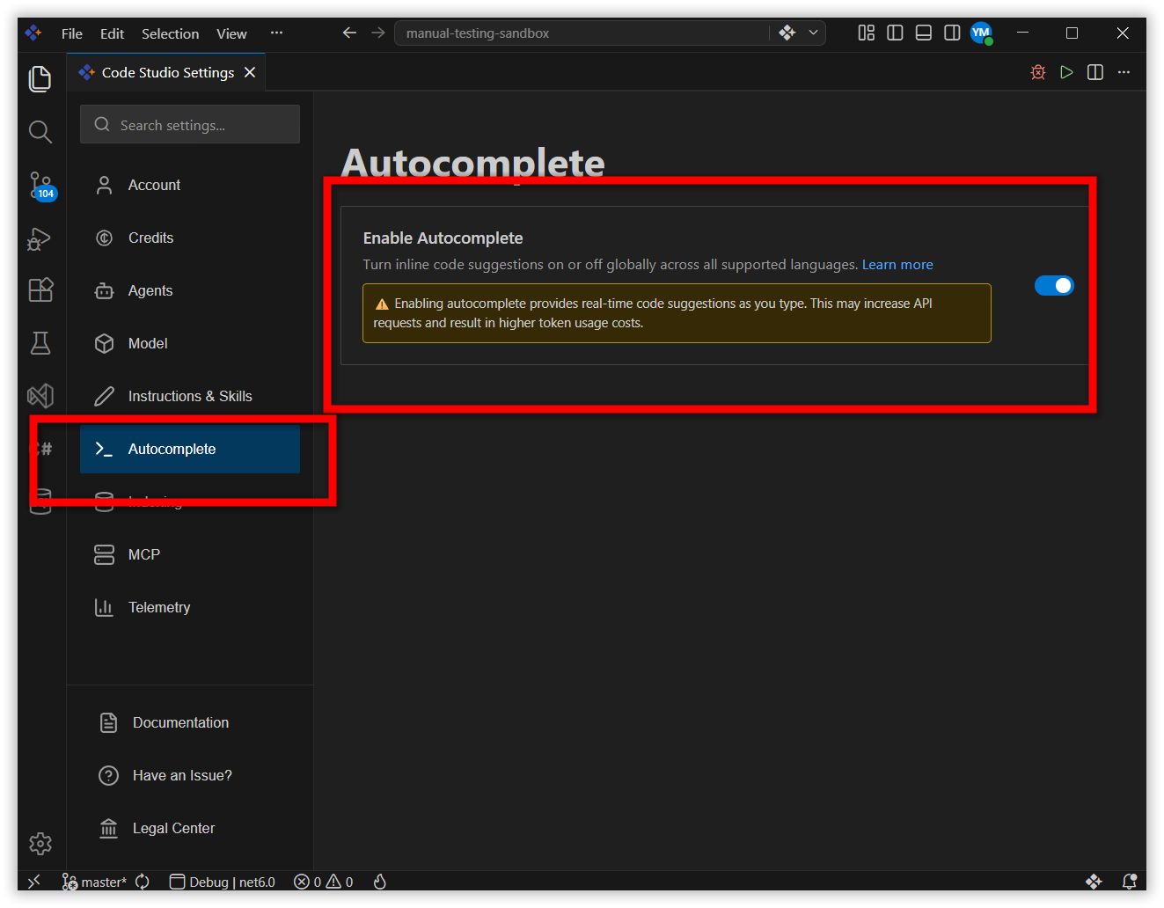Click the warning triangle in autocomplete notice
Image resolution: width=1164 pixels, height=908 pixels.
click(382, 304)
